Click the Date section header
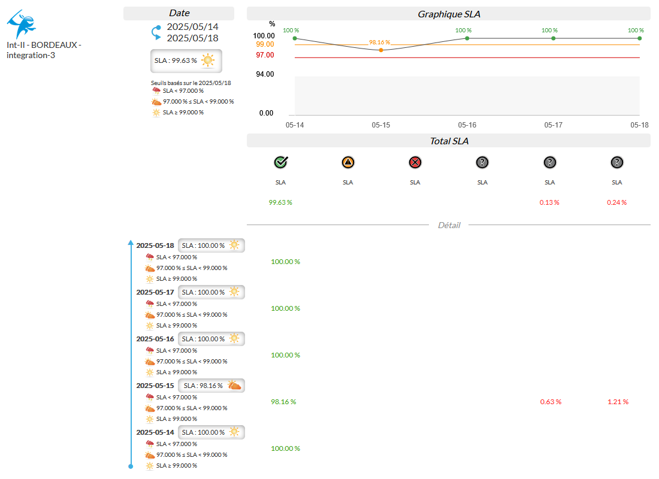 (179, 13)
